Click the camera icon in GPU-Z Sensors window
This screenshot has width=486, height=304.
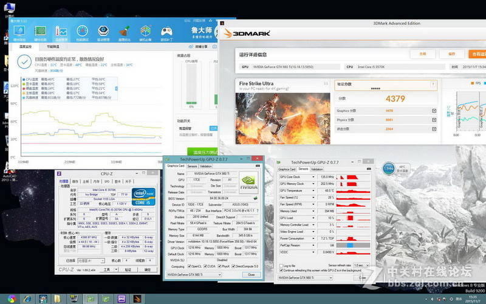tap(369, 169)
